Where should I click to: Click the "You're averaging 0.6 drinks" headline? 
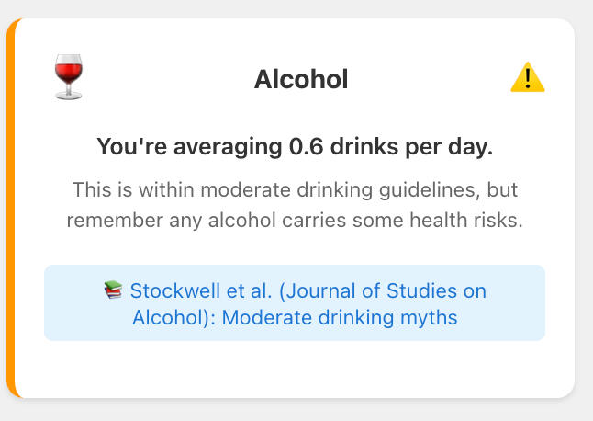click(295, 146)
